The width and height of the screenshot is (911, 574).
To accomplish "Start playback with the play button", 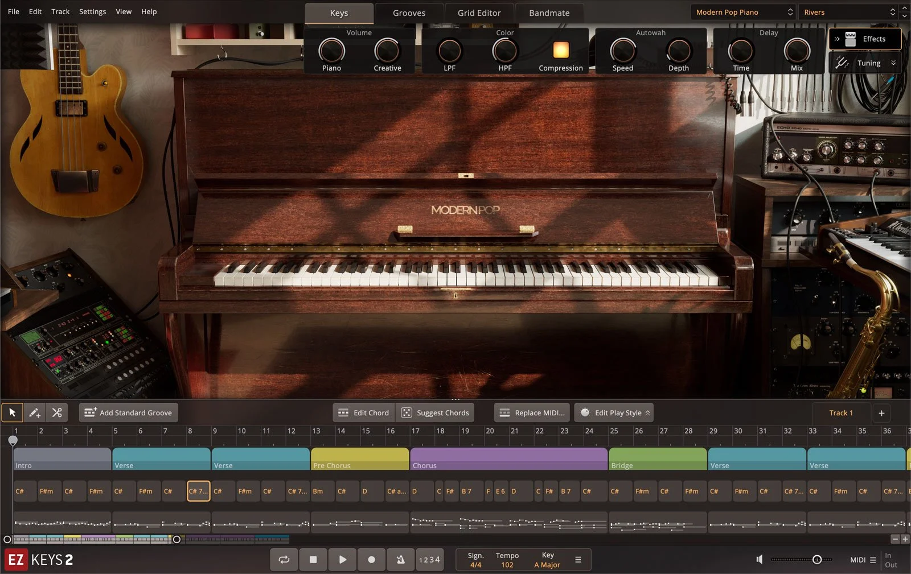I will coord(342,560).
